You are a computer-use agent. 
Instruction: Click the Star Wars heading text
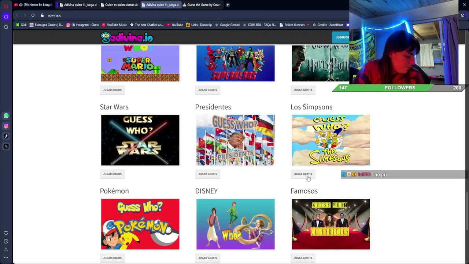(114, 107)
